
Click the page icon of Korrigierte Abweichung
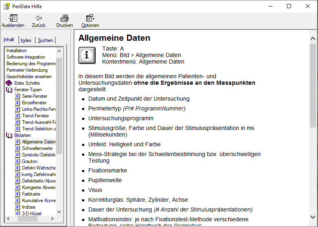tap(18, 187)
